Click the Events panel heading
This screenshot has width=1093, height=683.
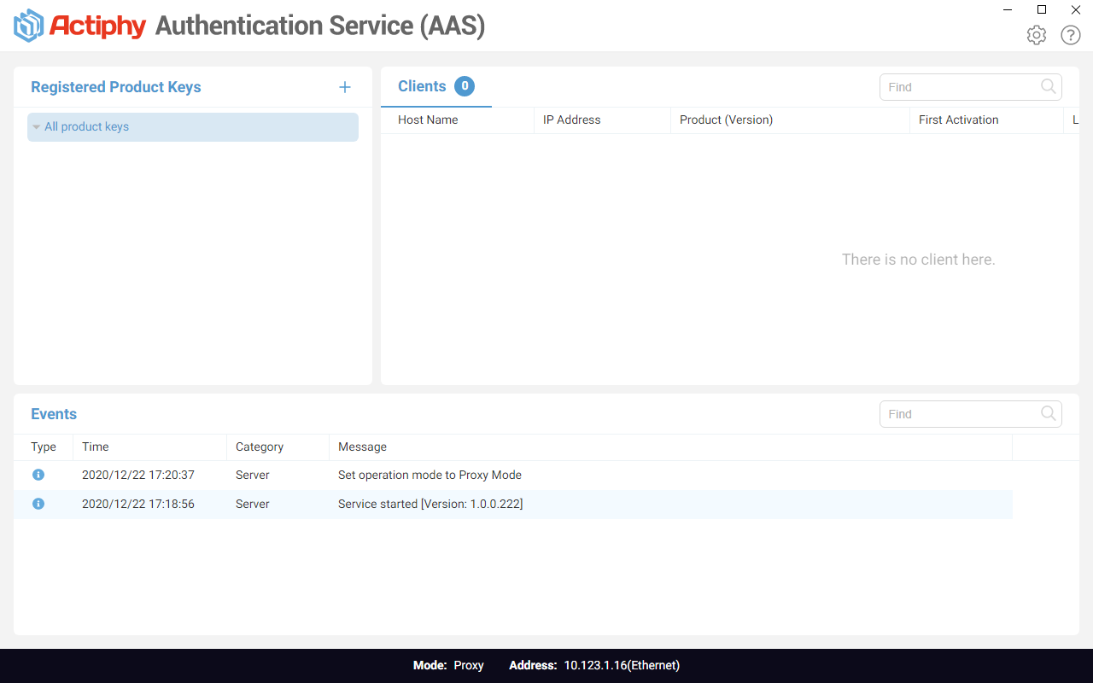(x=54, y=414)
